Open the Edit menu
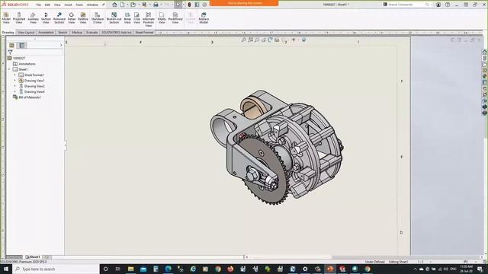The width and height of the screenshot is (488, 274). [47, 5]
